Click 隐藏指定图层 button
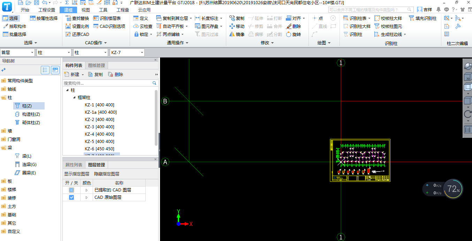Screen dimensions: 472x241 coord(107,174)
